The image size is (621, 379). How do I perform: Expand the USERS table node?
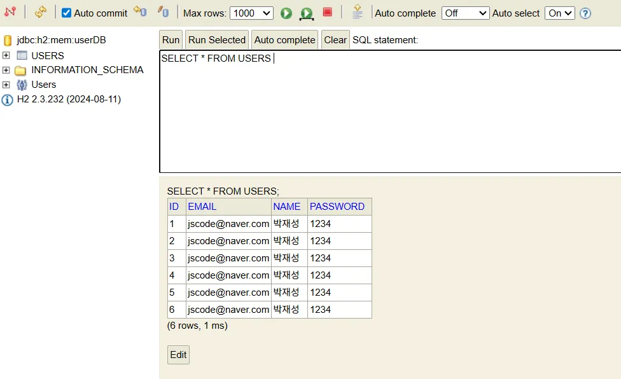pyautogui.click(x=6, y=55)
